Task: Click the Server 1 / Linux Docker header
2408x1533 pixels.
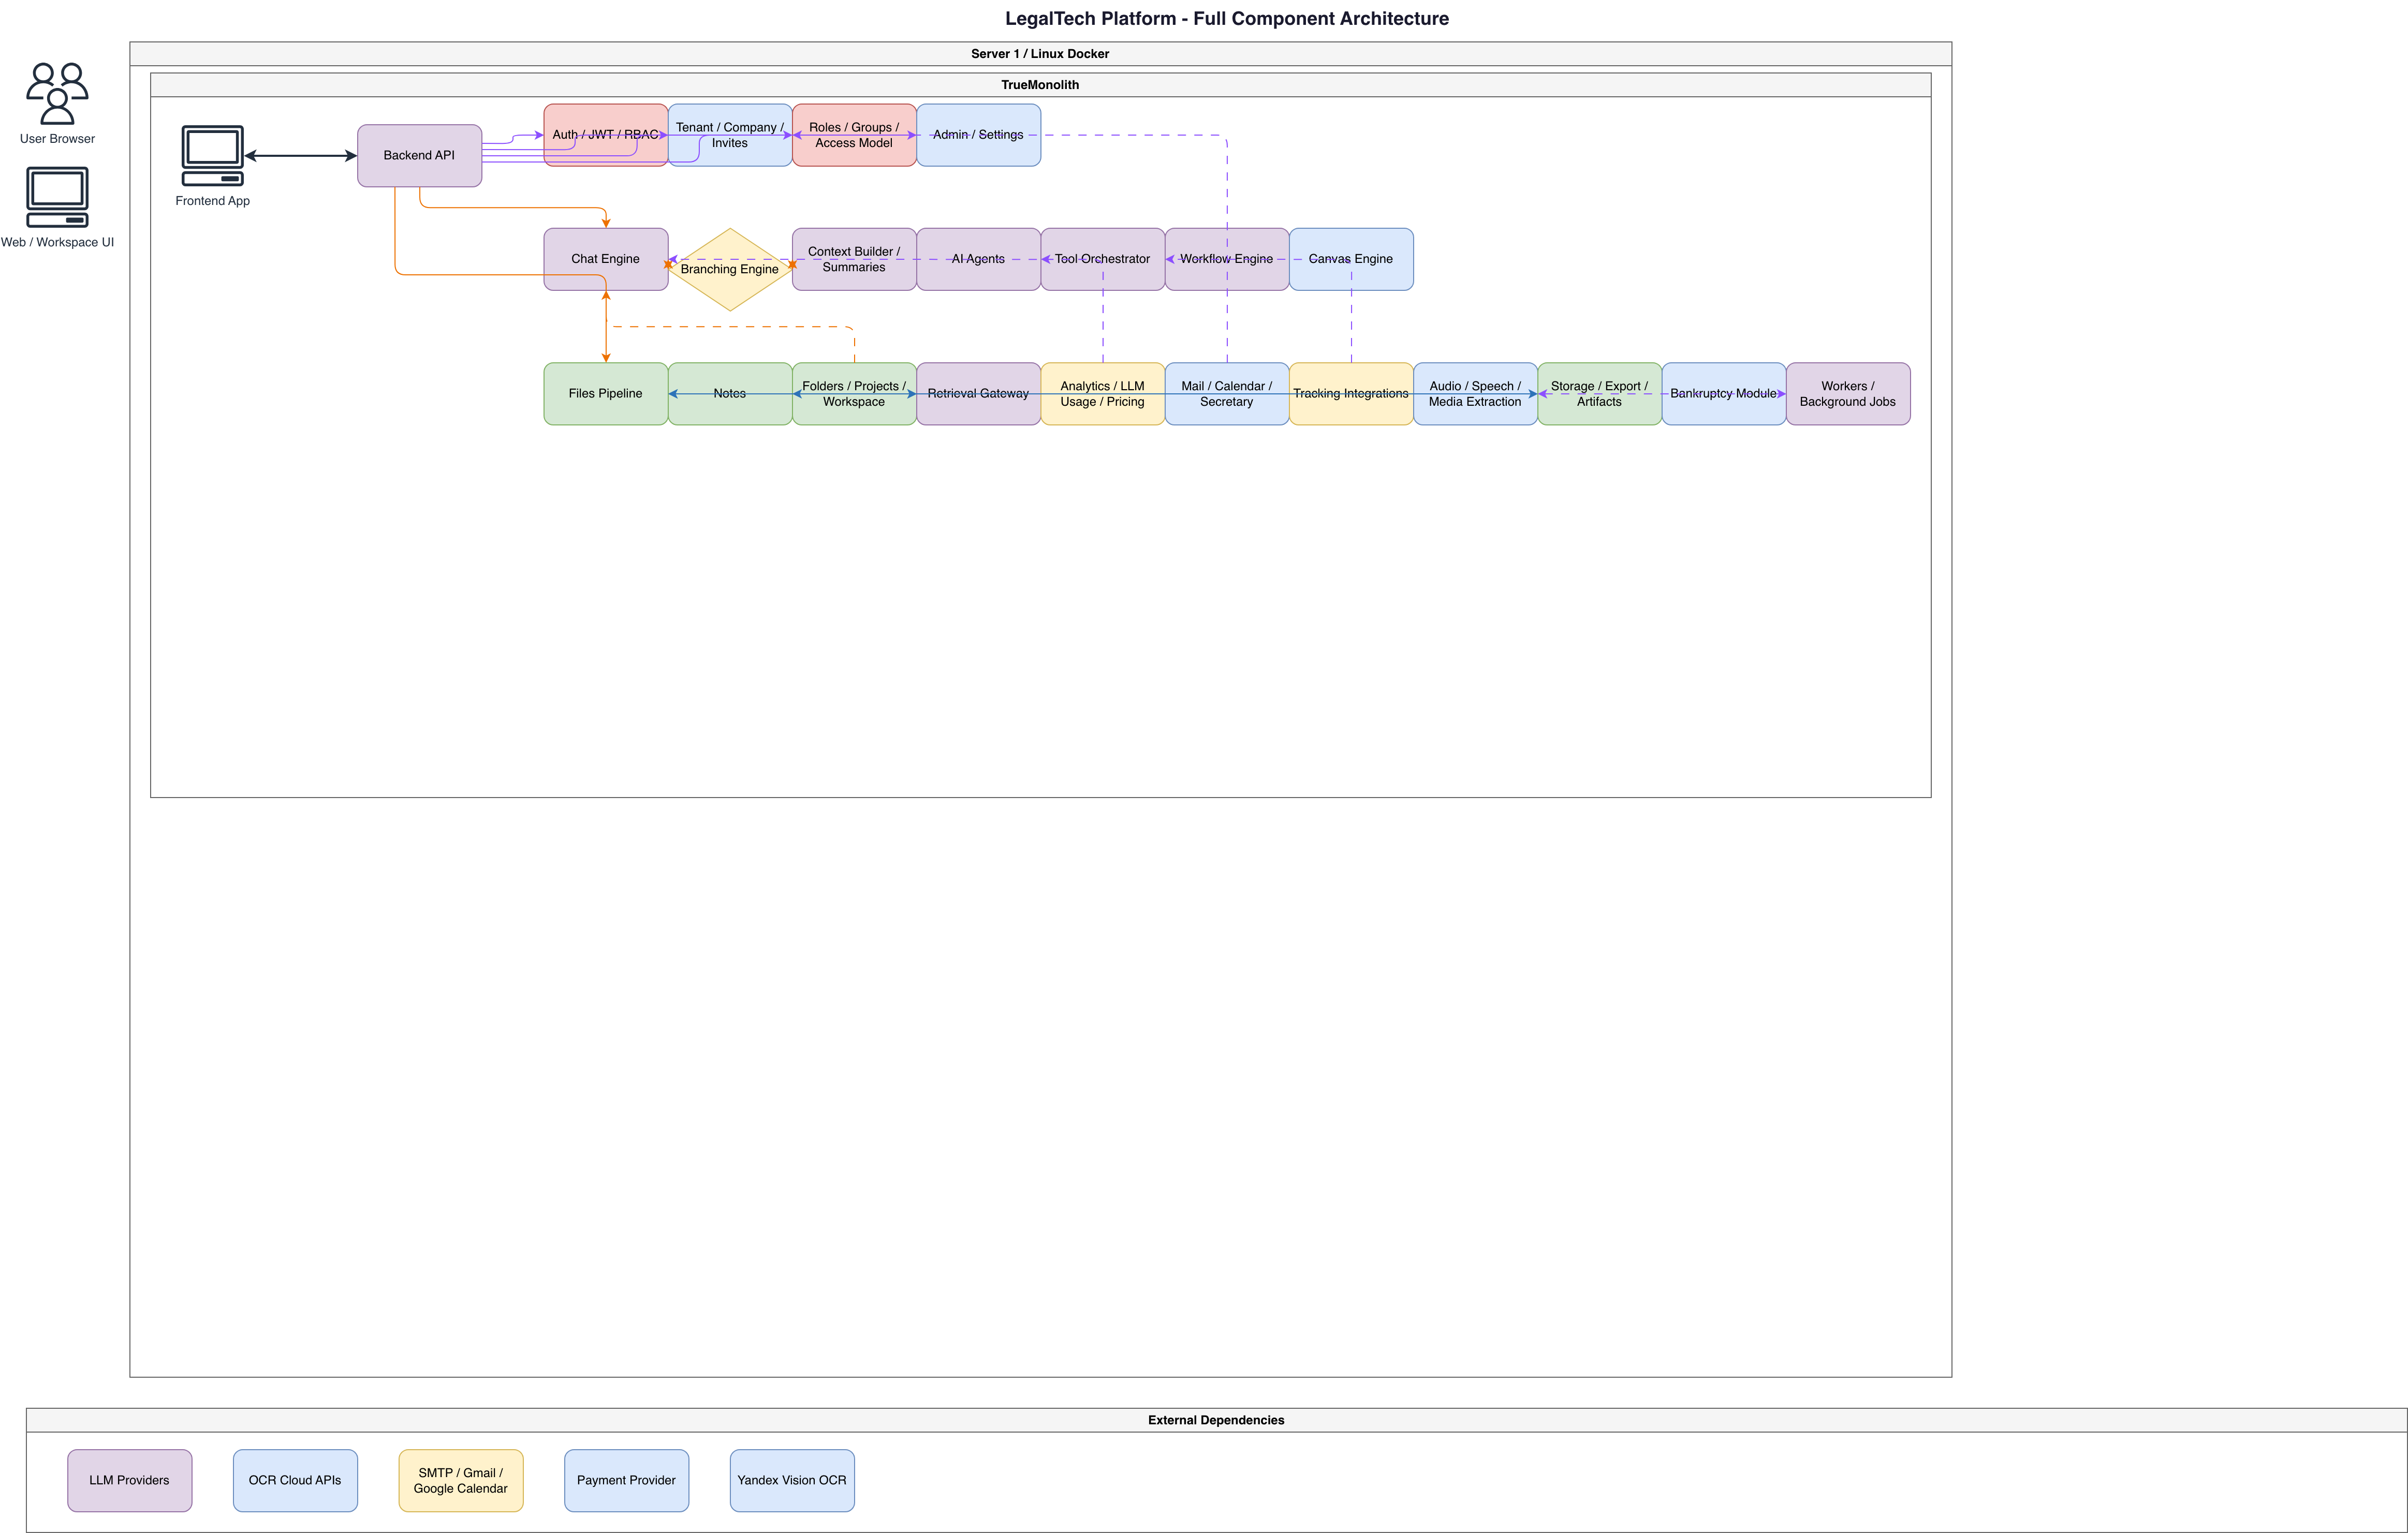Action: click(1040, 54)
